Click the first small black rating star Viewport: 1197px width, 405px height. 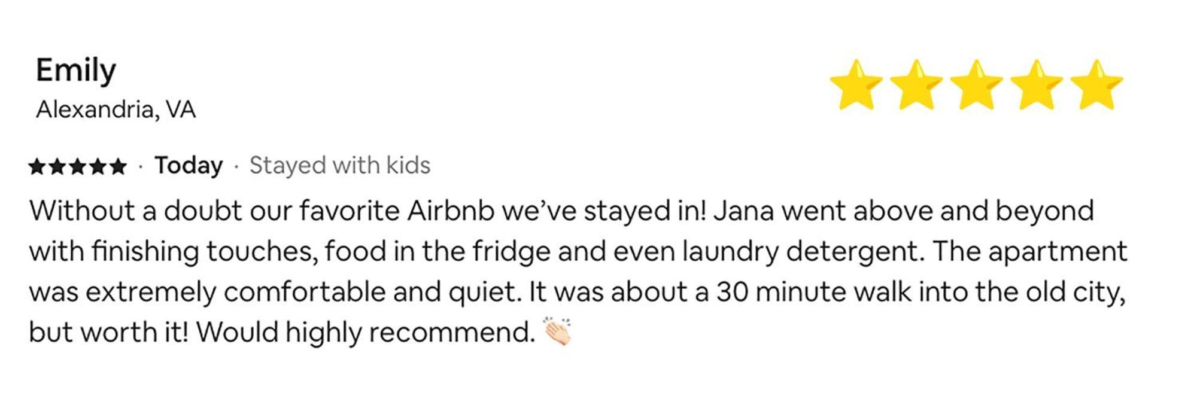[37, 166]
